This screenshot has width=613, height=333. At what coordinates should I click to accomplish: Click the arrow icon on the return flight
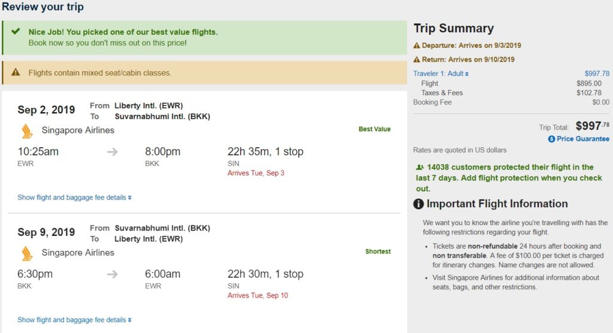coord(113,274)
